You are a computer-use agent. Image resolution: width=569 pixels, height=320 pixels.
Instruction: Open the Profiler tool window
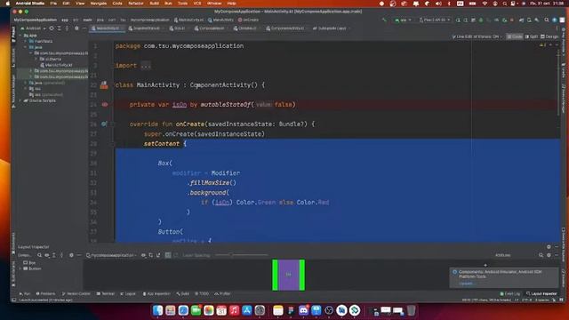click(222, 293)
